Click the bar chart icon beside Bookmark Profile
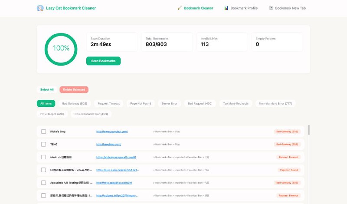Image resolution: width=347 pixels, height=204 pixels. [226, 8]
